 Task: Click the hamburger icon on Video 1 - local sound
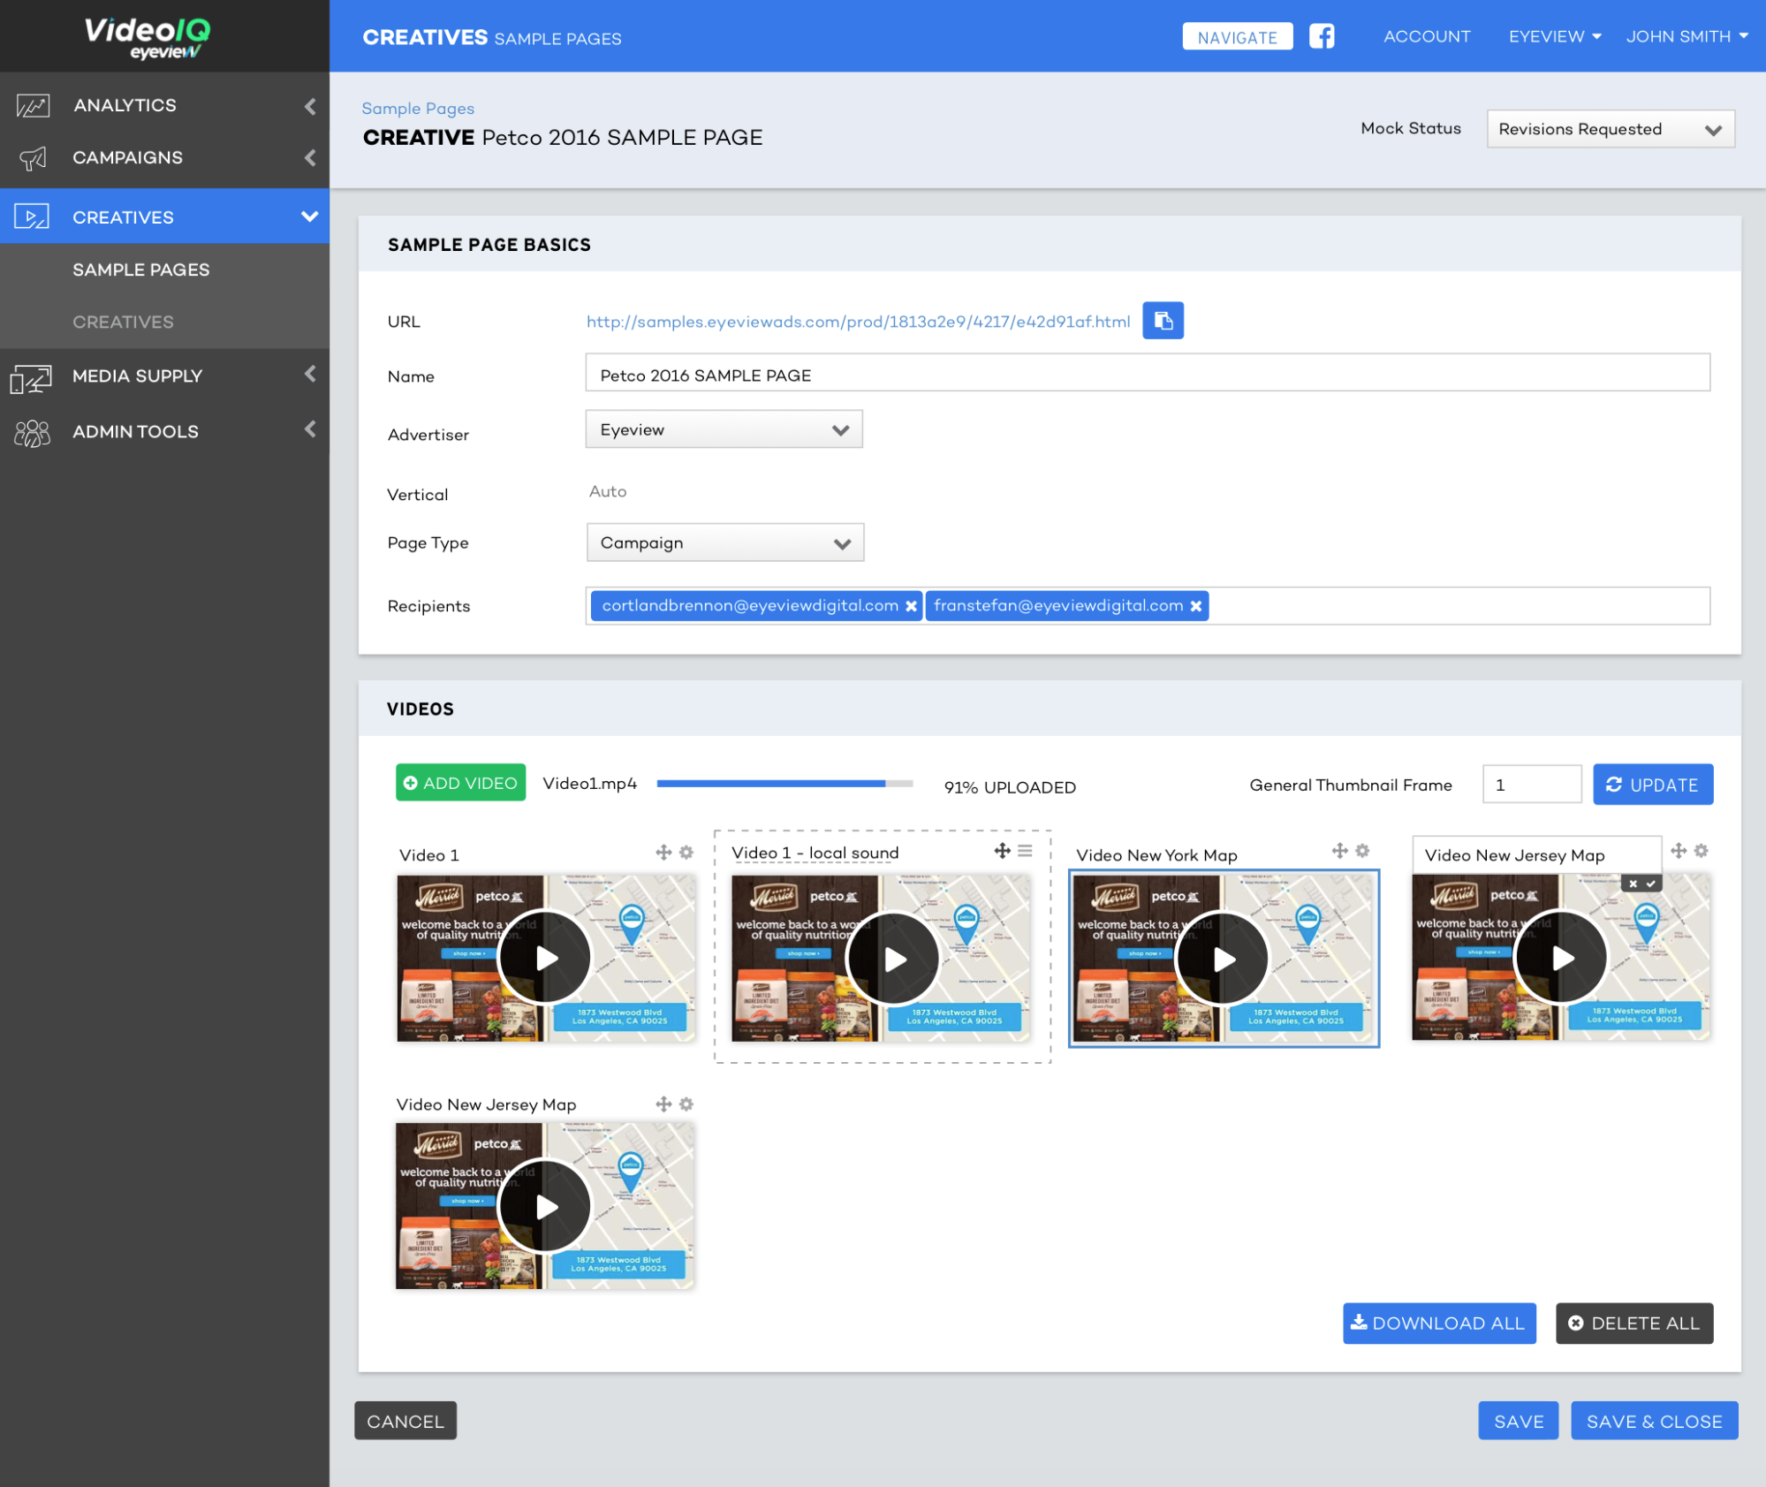(x=1025, y=850)
